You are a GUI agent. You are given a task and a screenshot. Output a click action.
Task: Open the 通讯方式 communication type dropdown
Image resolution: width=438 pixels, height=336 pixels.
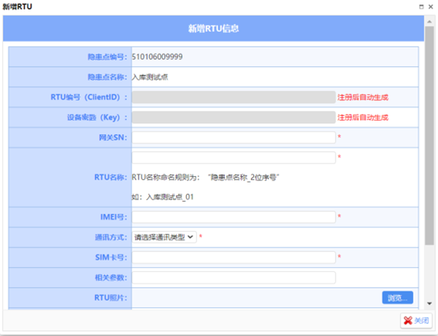coord(164,237)
